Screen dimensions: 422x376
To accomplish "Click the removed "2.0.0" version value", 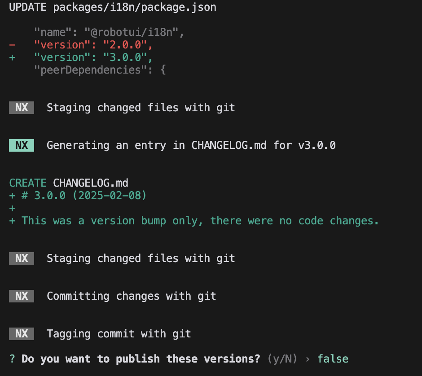I will 125,45.
